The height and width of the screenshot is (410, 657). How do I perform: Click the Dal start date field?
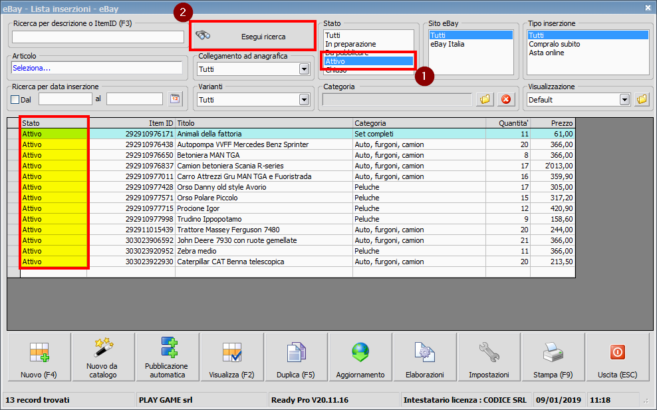(65, 99)
